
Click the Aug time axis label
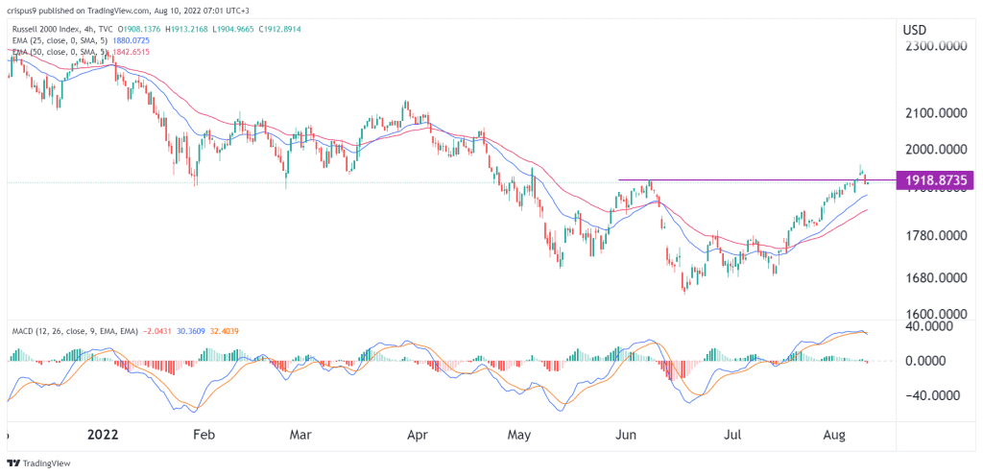click(x=834, y=435)
